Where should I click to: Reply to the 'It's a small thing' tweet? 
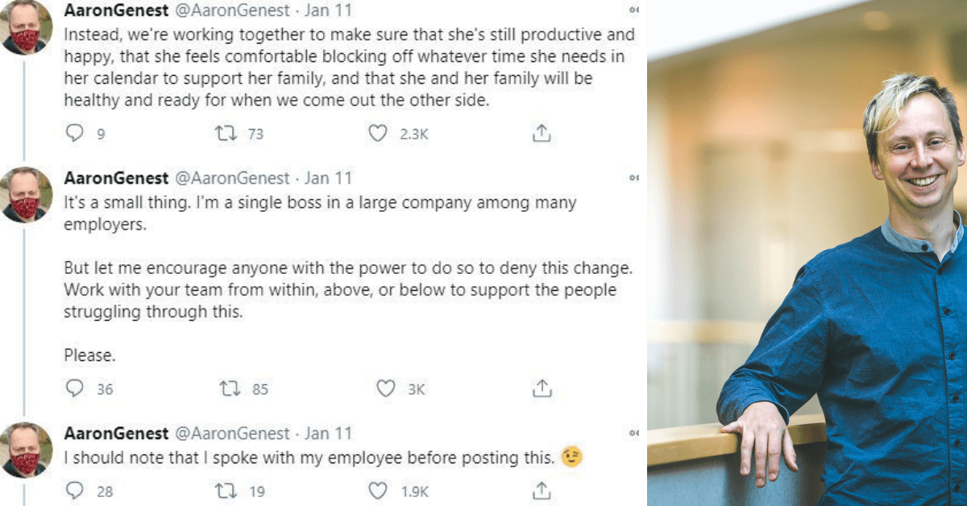(x=77, y=388)
